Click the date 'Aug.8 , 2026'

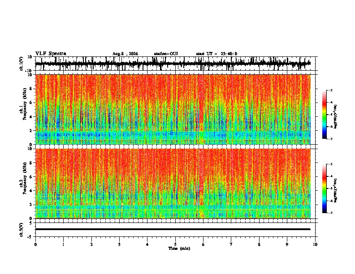tap(125, 54)
